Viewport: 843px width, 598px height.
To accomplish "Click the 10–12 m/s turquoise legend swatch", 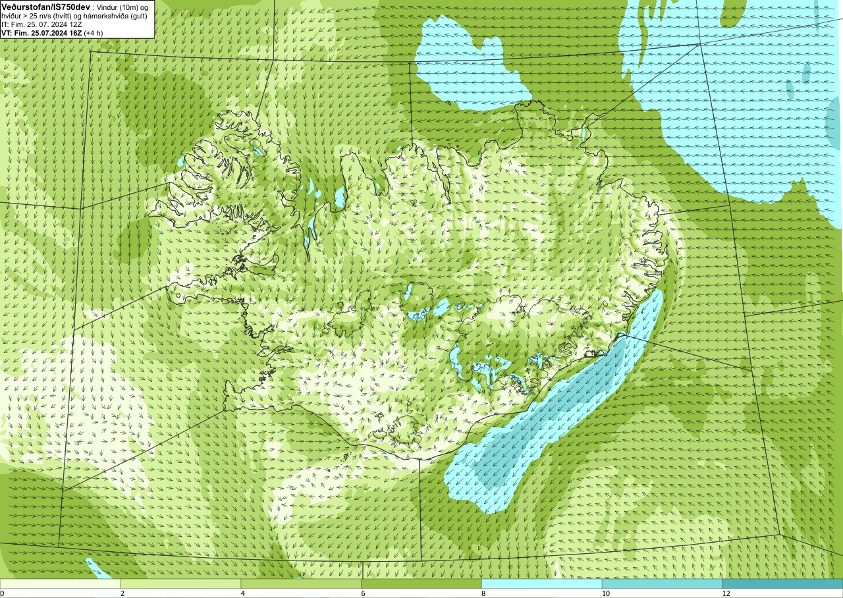I will [662, 584].
